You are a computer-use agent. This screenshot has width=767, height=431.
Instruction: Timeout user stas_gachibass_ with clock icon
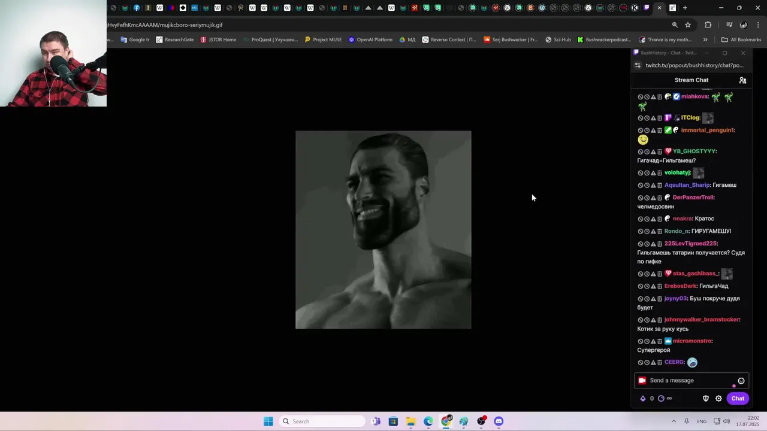[x=647, y=274]
